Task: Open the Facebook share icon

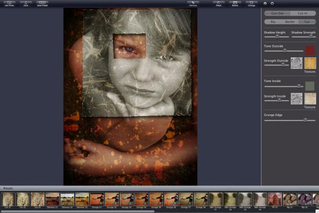Action: tap(265, 3)
